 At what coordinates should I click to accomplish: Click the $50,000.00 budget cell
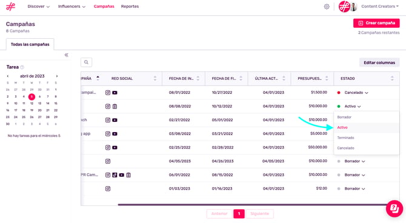[x=318, y=147]
